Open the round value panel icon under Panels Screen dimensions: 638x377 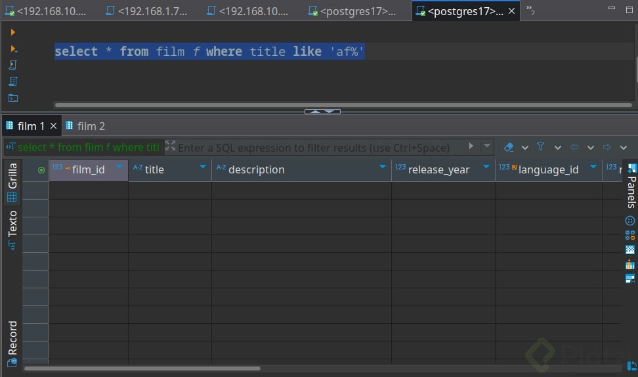pyautogui.click(x=630, y=221)
